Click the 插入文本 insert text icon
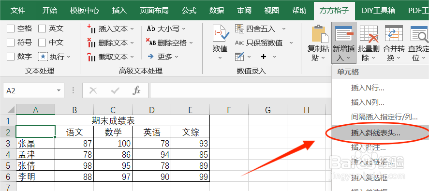 [x=91, y=29]
